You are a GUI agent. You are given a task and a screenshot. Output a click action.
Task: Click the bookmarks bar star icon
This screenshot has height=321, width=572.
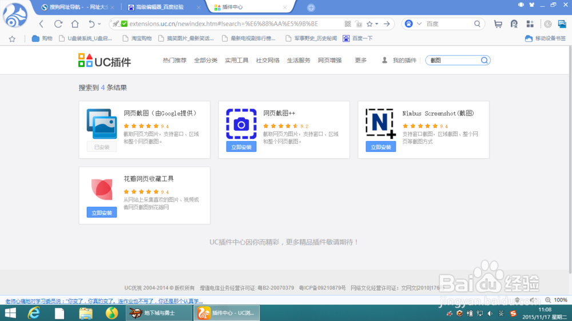pos(12,39)
